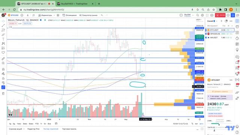The height and width of the screenshot is (135, 240).
Task: Open the heart icons tool
Action: pyautogui.click(x=3, y=52)
